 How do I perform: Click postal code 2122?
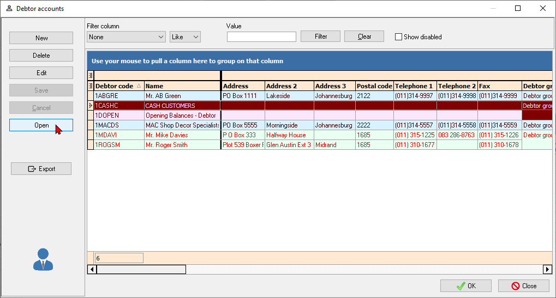pos(374,96)
